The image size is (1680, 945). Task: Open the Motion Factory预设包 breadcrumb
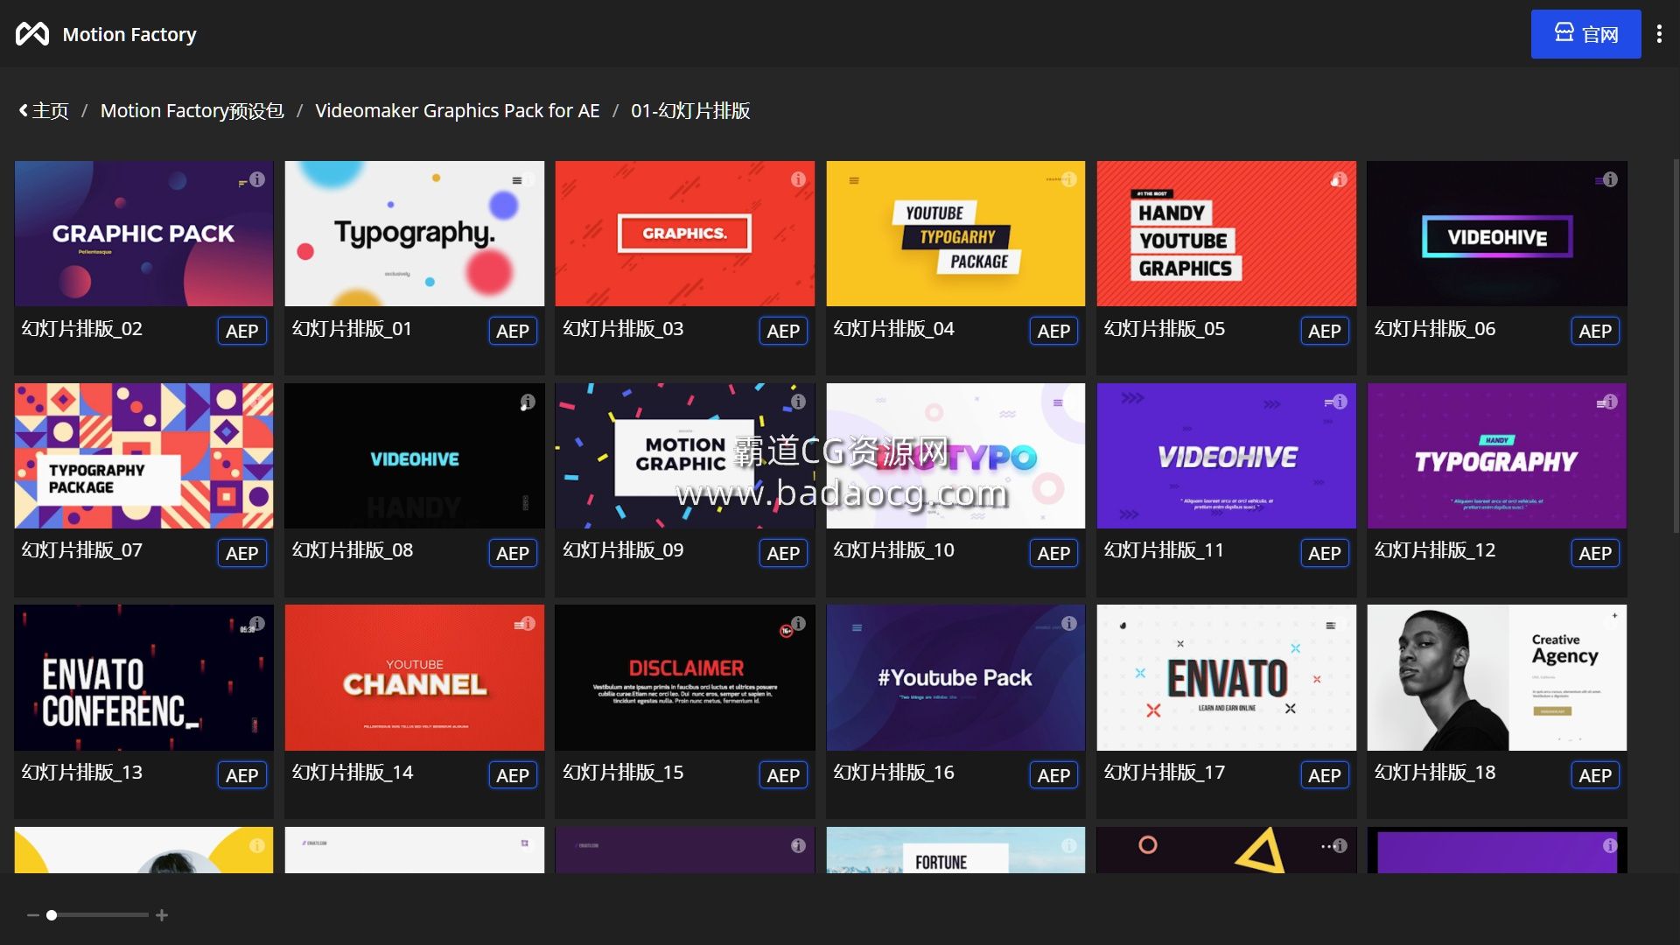tap(192, 111)
